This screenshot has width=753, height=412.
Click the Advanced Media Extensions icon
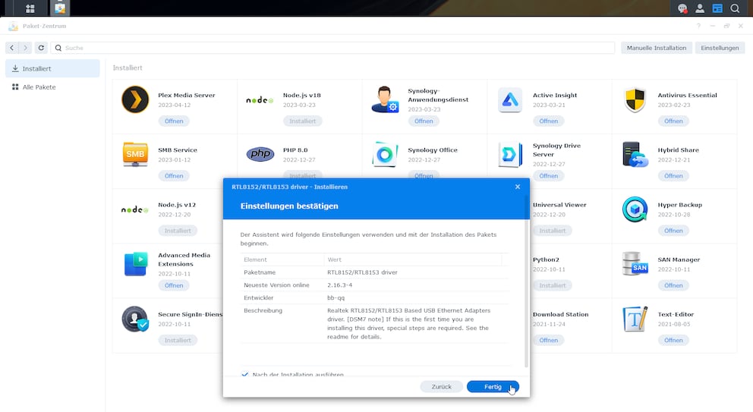click(x=135, y=263)
